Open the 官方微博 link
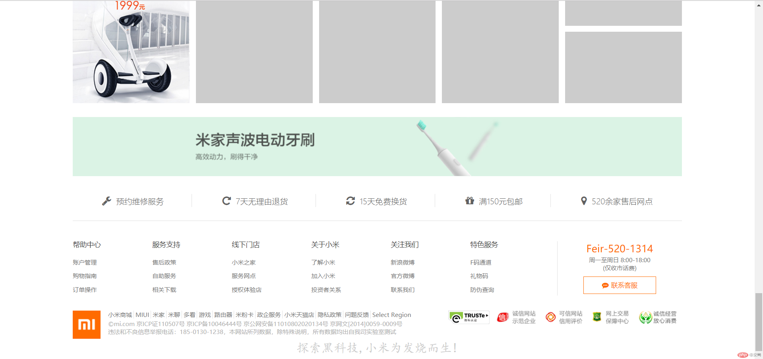763x359 pixels. pos(403,276)
